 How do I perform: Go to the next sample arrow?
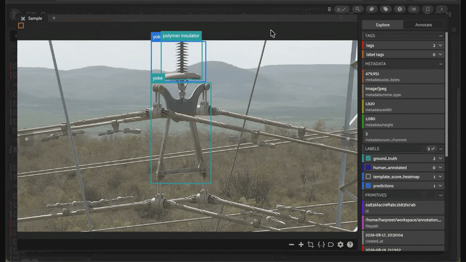[348, 139]
